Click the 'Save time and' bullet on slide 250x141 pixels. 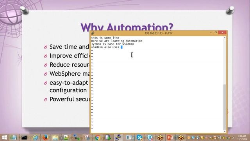click(69, 47)
